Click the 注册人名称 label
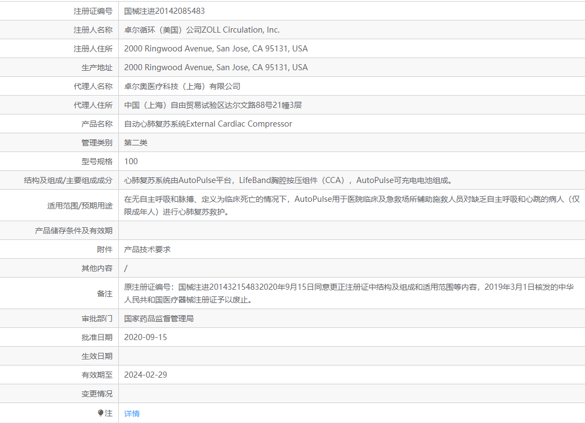Image resolution: width=585 pixels, height=423 pixels. [93, 30]
